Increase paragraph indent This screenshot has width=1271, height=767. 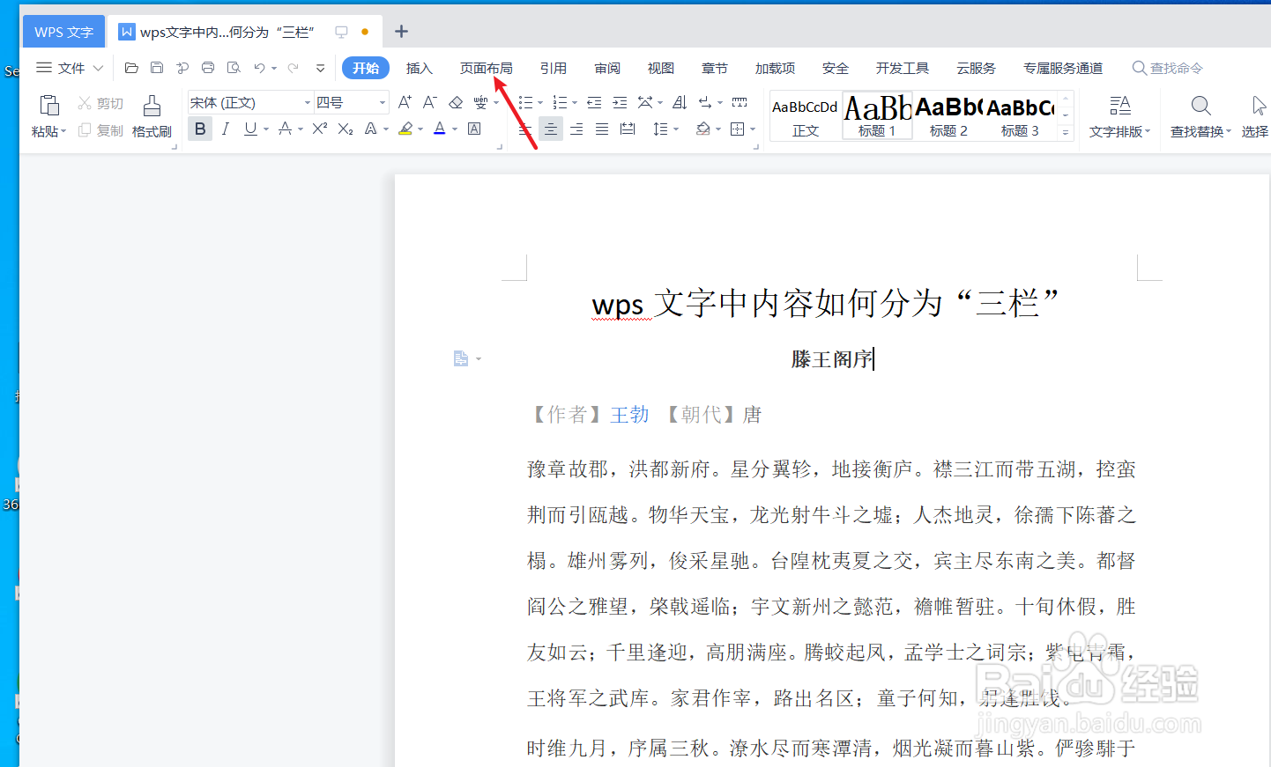(620, 103)
